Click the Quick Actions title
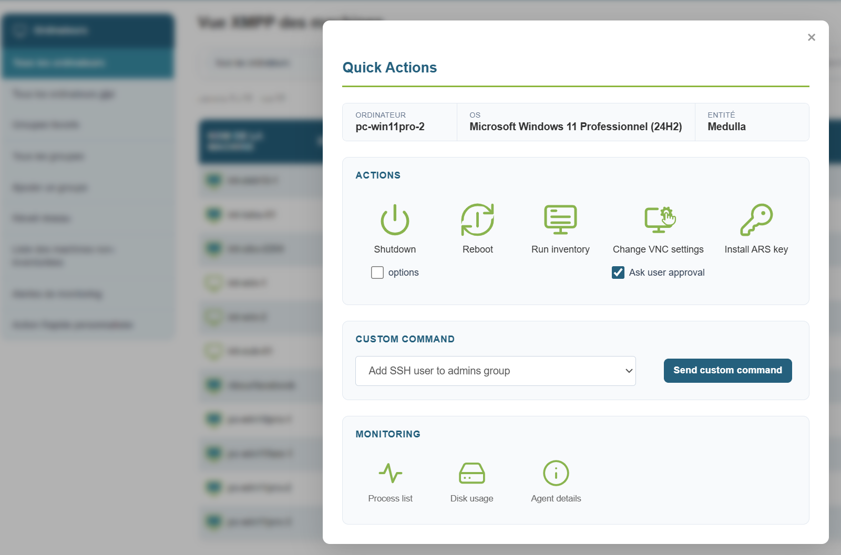Viewport: 841px width, 555px height. click(389, 68)
